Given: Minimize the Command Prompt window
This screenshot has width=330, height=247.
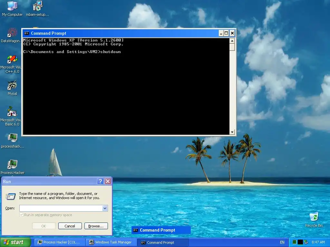Looking at the screenshot, I should [x=221, y=33].
